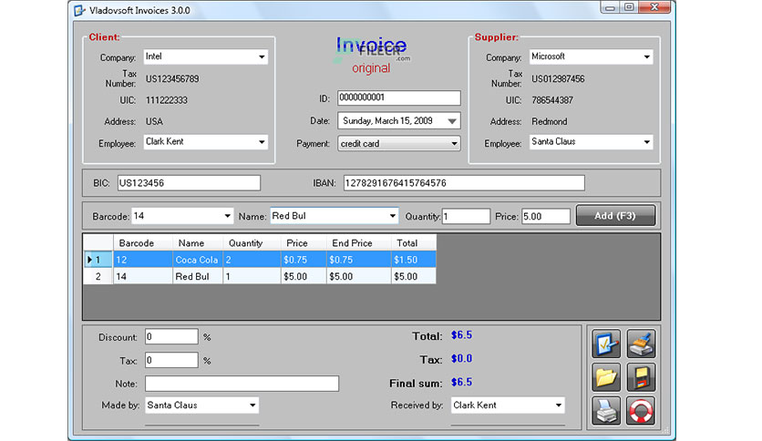The width and height of the screenshot is (762, 441).
Task: Select row 2 via its row header
Action: [98, 276]
